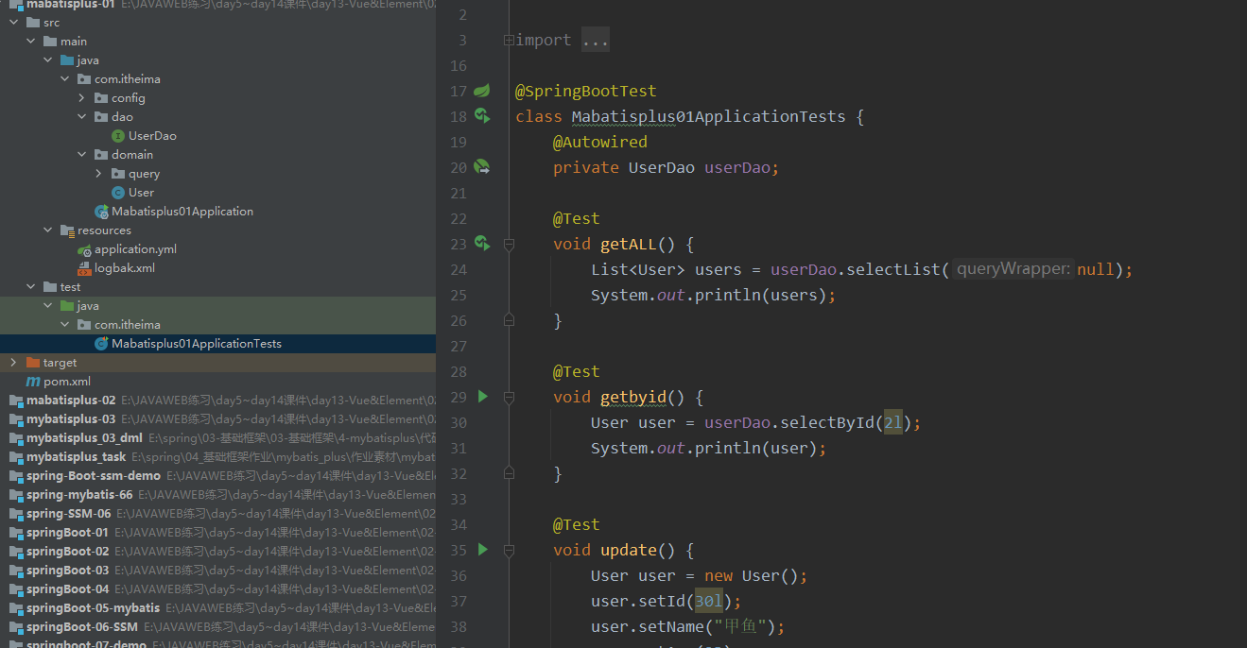Expand the query package
The image size is (1247, 648).
point(98,174)
